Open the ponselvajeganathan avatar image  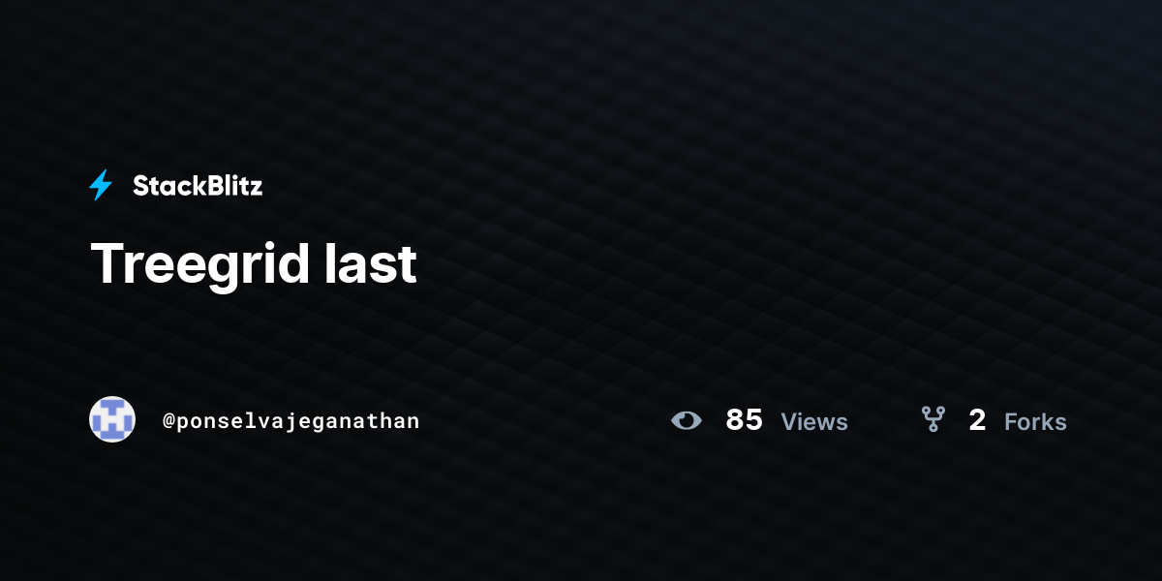tap(112, 419)
